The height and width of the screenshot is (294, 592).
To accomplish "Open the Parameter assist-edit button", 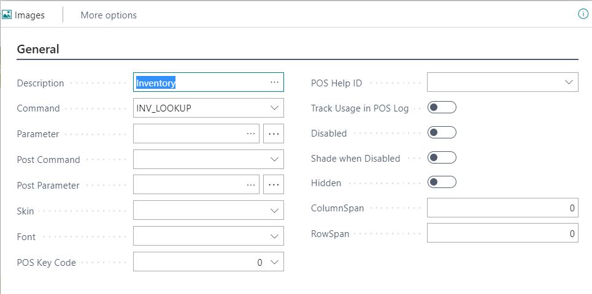I will [274, 134].
